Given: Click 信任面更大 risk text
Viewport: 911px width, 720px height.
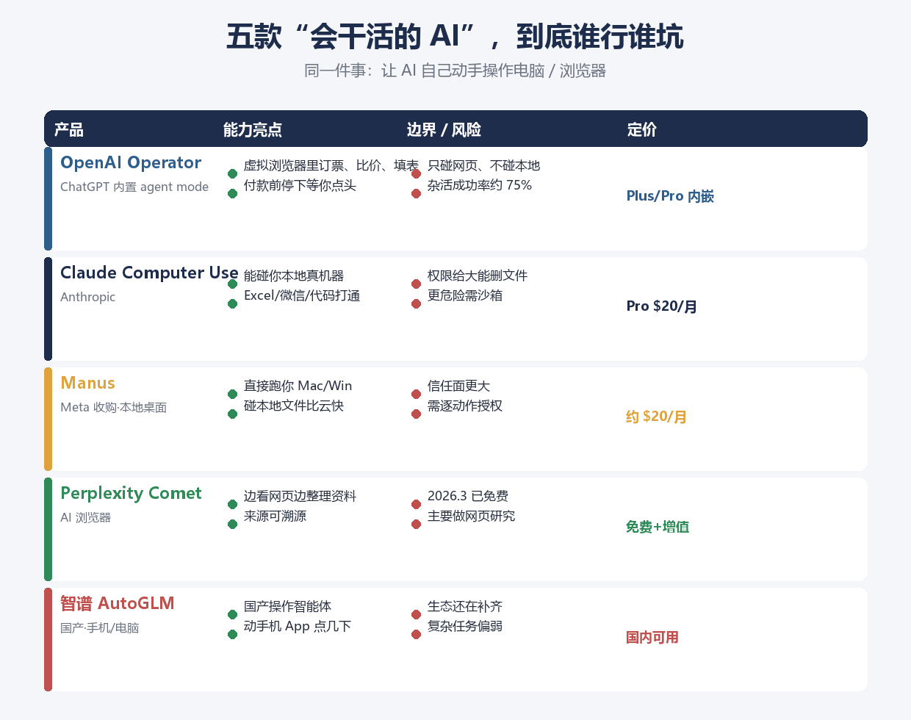Looking at the screenshot, I should point(458,386).
